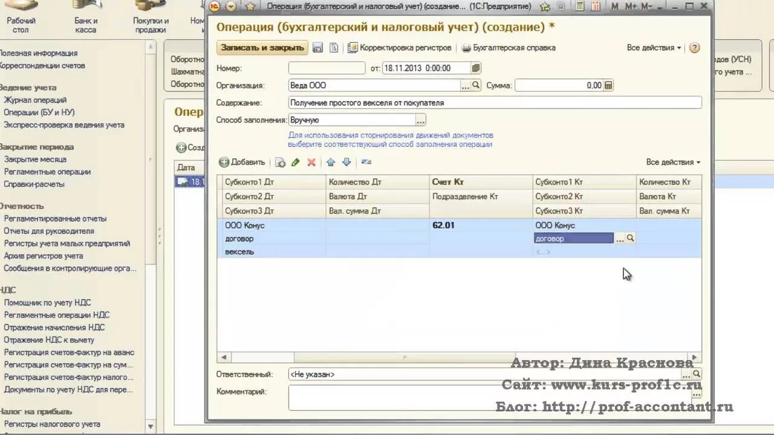Click the Комментарий text field
774x435 pixels.
tap(490, 398)
